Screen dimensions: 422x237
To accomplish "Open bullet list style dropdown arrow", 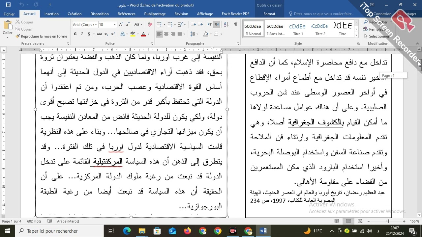I will click(x=164, y=24).
